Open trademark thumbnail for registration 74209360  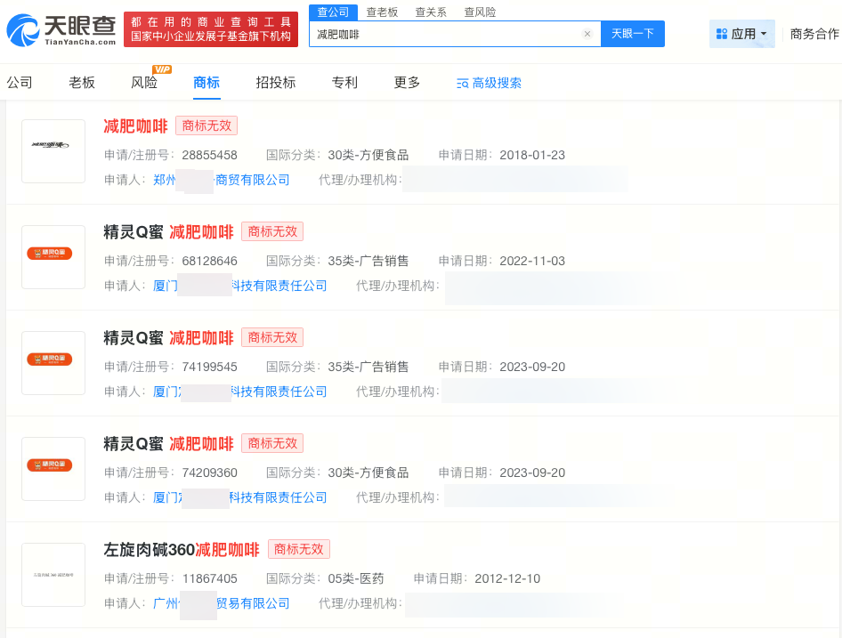(x=53, y=469)
